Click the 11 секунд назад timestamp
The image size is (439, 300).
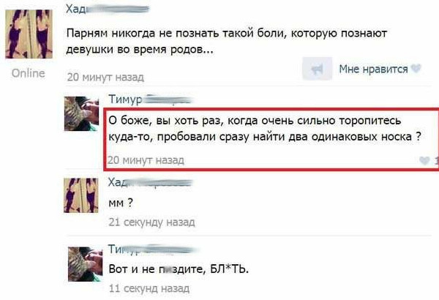click(x=149, y=288)
